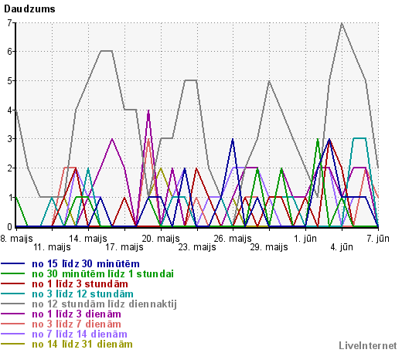The width and height of the screenshot is (402, 353).
Task: Click gray legend line for 12 stundām–diennaktij
Action: click(x=13, y=304)
